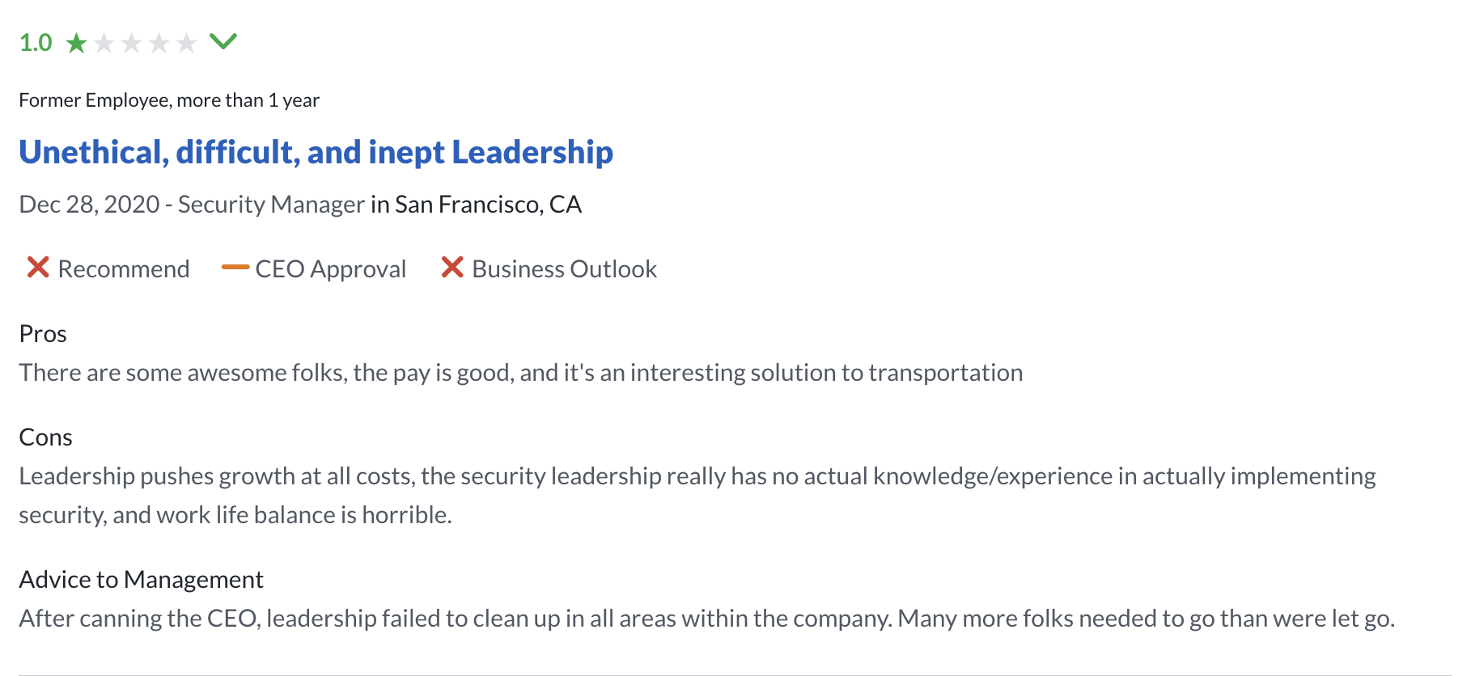Click the Business Outlook label
The width and height of the screenshot is (1471, 676).
(x=564, y=269)
